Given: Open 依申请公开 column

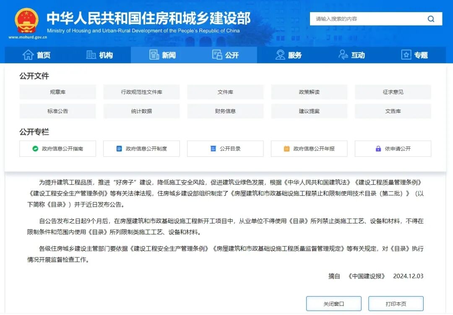Looking at the screenshot, I should coord(393,149).
